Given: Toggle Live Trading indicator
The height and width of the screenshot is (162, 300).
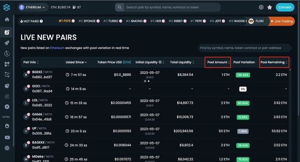Looking at the screenshot, I should coord(282,21).
